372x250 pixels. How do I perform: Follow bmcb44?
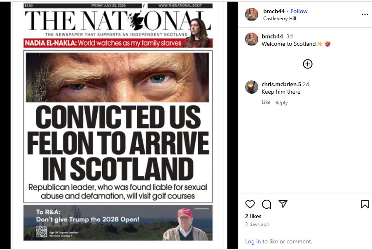[x=299, y=11]
